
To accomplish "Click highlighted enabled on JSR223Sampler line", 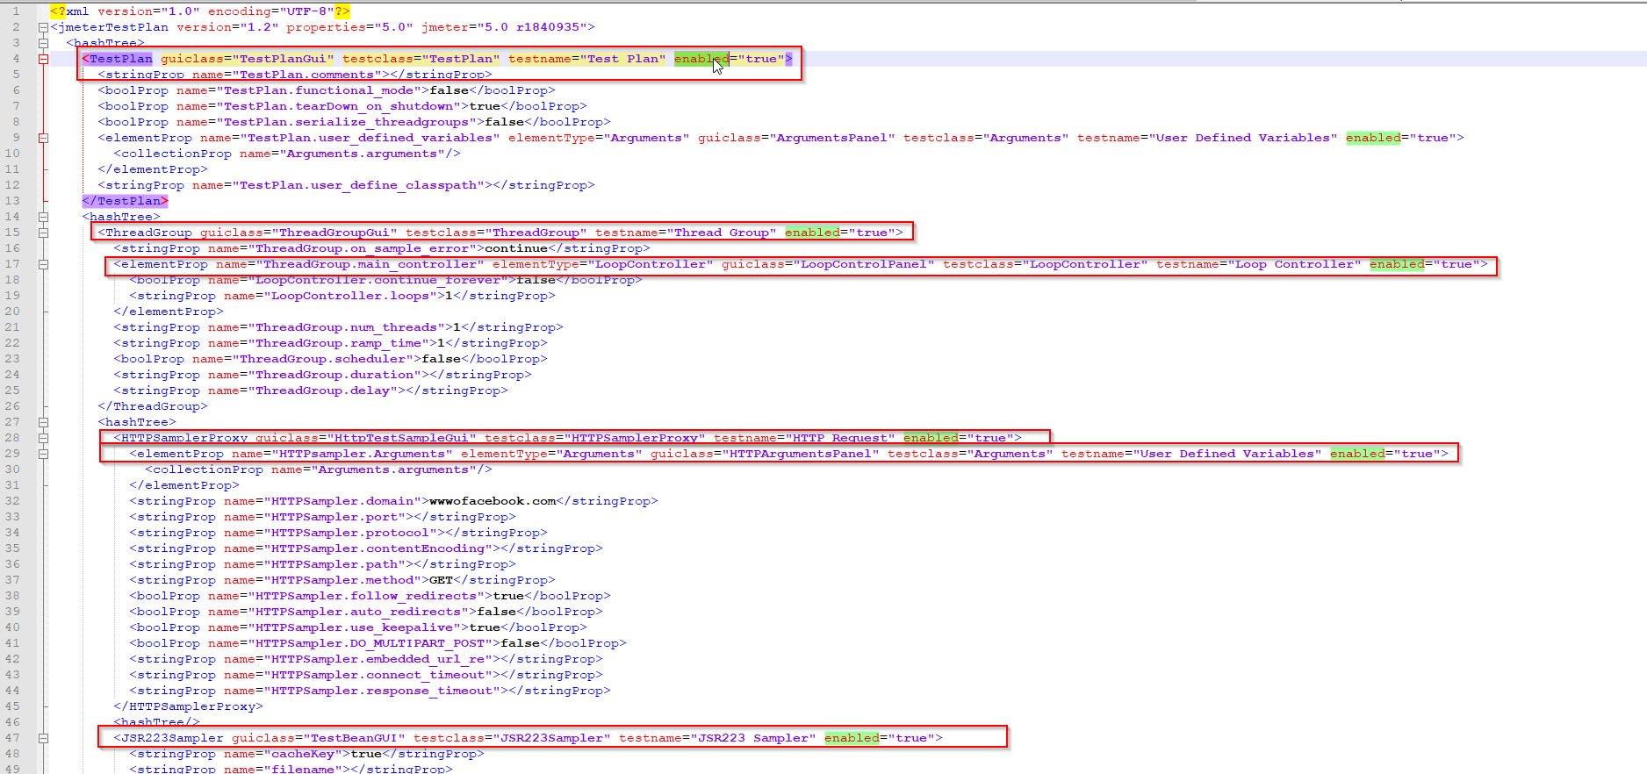I will (852, 738).
